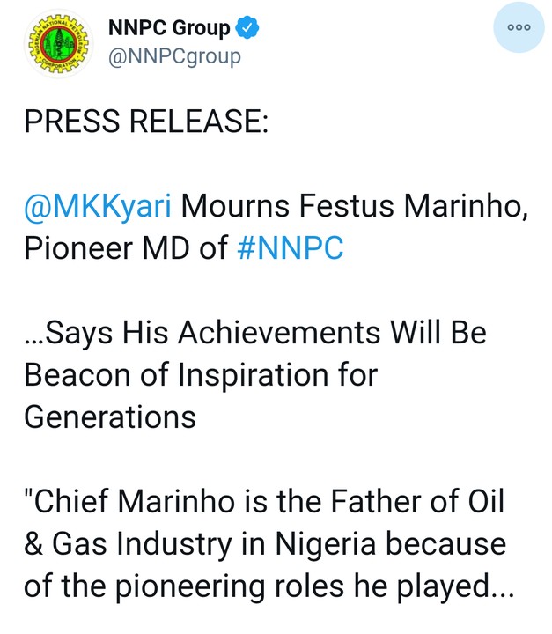Click the PRESS RELEASE heading text
Image resolution: width=552 pixels, height=634 pixels.
pos(146,122)
